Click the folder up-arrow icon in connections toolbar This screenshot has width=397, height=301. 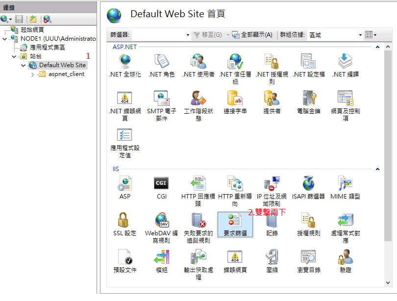click(33, 19)
